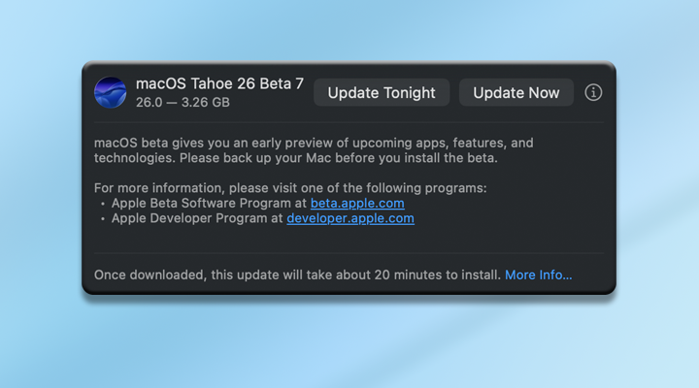699x388 pixels.
Task: Click the bullet before Apple Beta Software Program
Action: pos(102,204)
